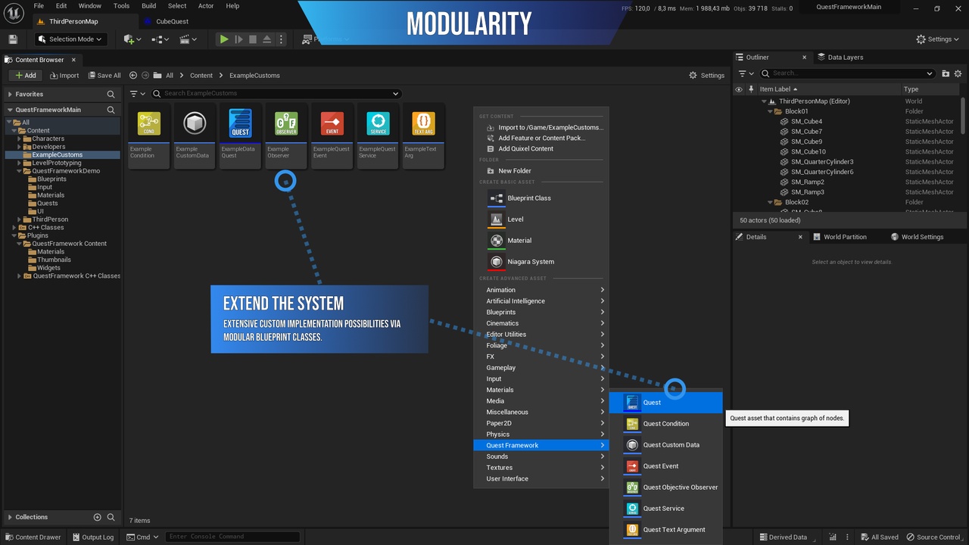Create a Quest Objective Observer asset
This screenshot has height=545, width=969.
666,487
